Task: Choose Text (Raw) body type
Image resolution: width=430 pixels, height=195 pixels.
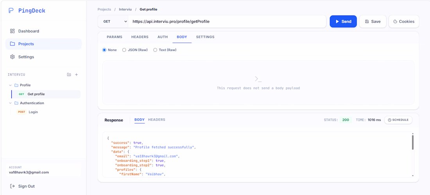Action: pyautogui.click(x=165, y=50)
